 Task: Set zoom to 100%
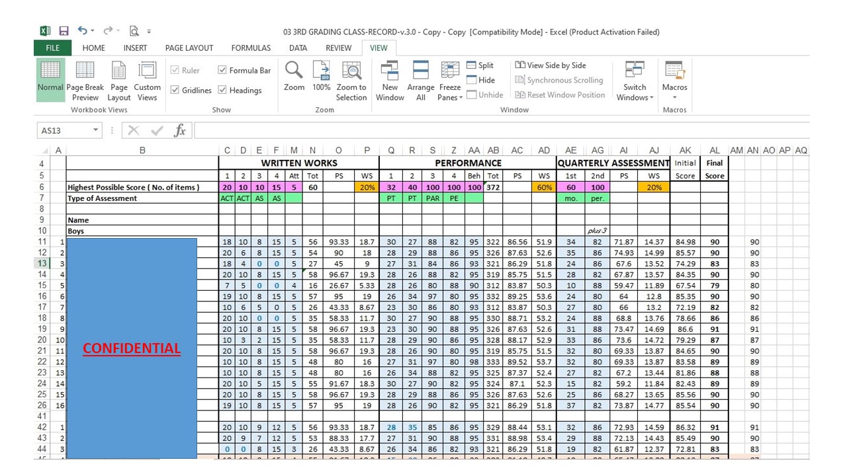pyautogui.click(x=322, y=76)
